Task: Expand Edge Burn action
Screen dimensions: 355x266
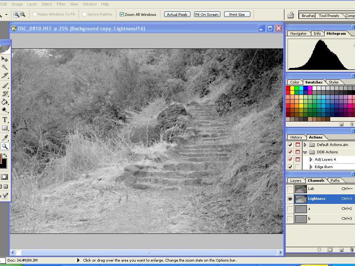Action: click(311, 167)
